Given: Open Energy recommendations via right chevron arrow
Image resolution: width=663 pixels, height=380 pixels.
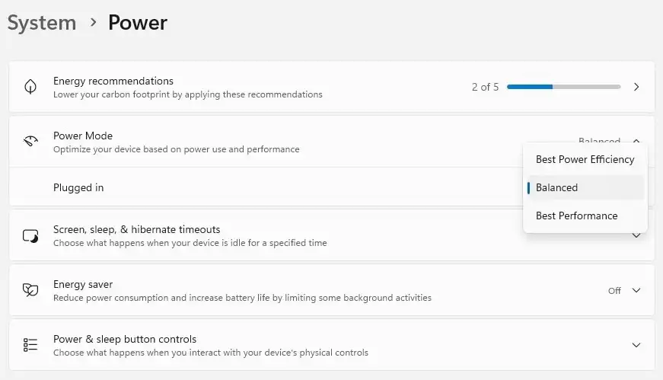Looking at the screenshot, I should click(636, 87).
